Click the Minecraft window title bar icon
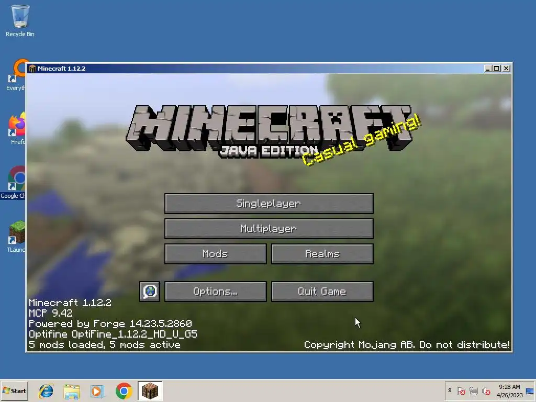Viewport: 536px width, 402px height. pyautogui.click(x=32, y=69)
